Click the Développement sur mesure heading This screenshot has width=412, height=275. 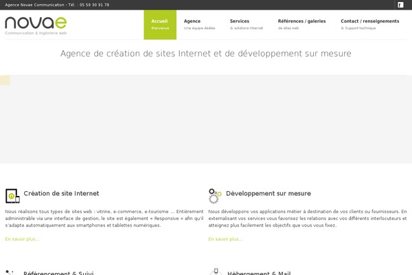pos(268,193)
